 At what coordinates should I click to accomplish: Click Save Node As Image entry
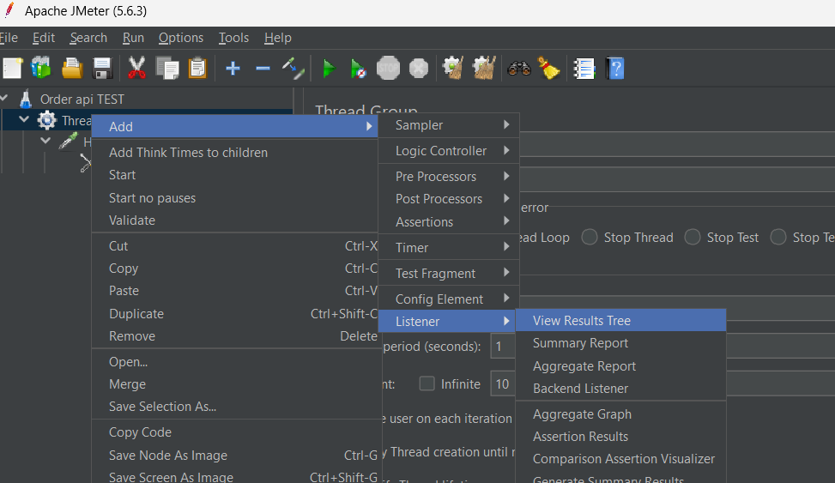pos(235,456)
